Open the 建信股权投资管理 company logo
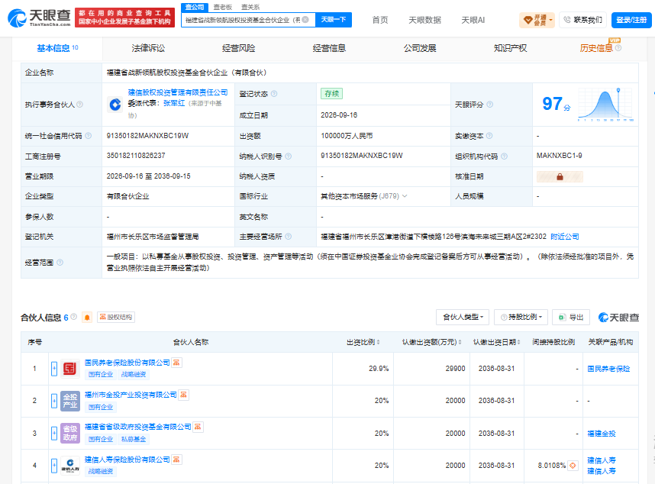This screenshot has width=655, height=484. tap(115, 105)
